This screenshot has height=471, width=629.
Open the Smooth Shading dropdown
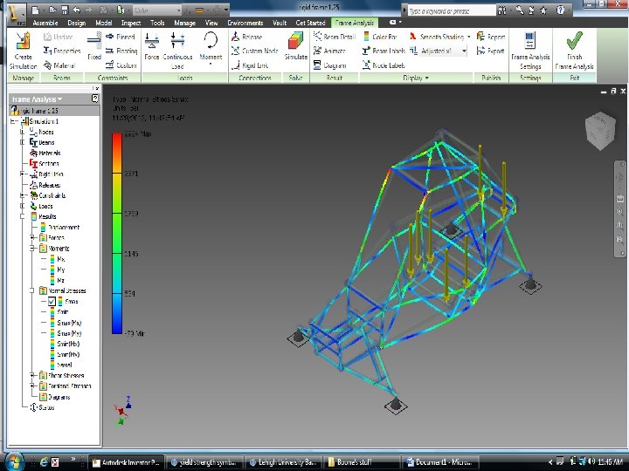[468, 38]
